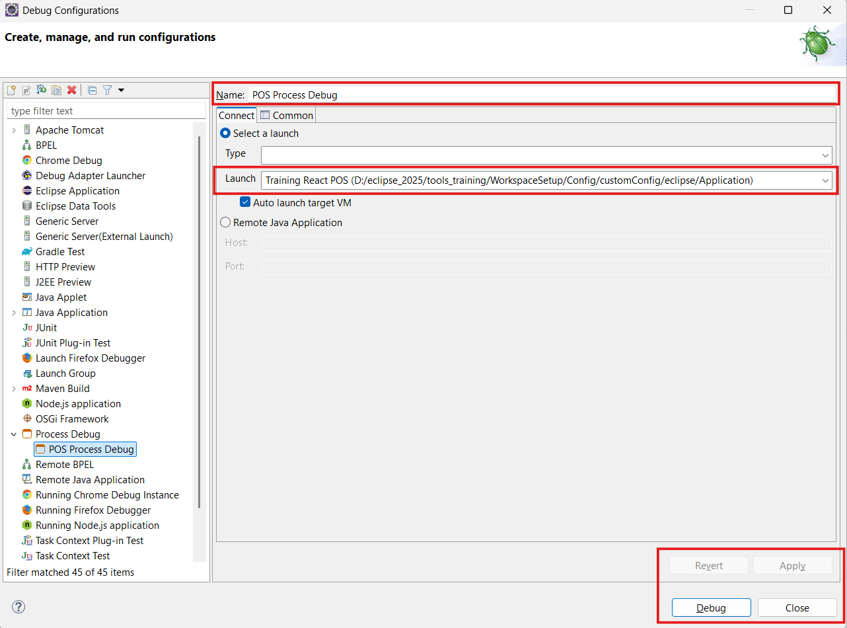847x628 pixels.
Task: Create a new launch configuration prototype
Action: click(x=26, y=89)
